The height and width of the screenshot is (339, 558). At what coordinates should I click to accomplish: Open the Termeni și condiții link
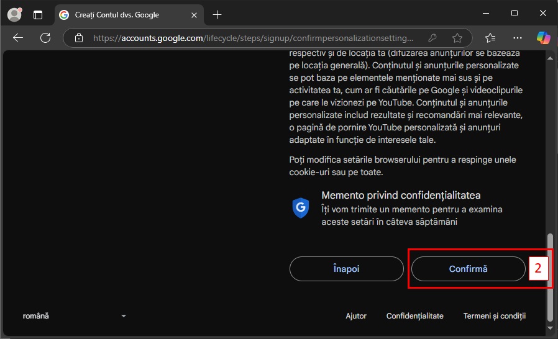pos(494,316)
